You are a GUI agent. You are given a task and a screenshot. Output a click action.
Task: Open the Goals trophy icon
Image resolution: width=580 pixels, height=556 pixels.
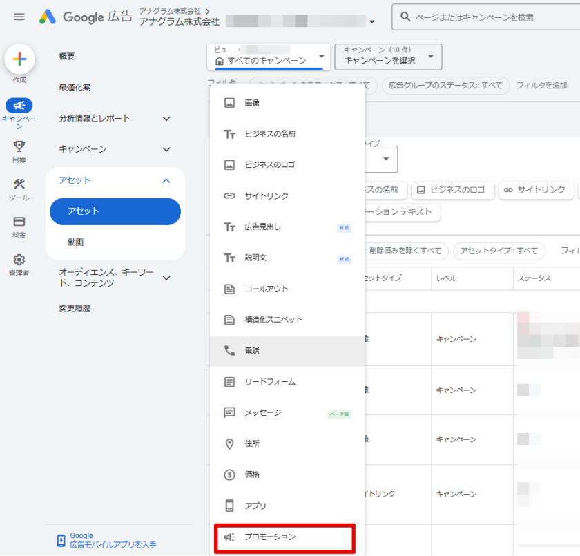[19, 146]
